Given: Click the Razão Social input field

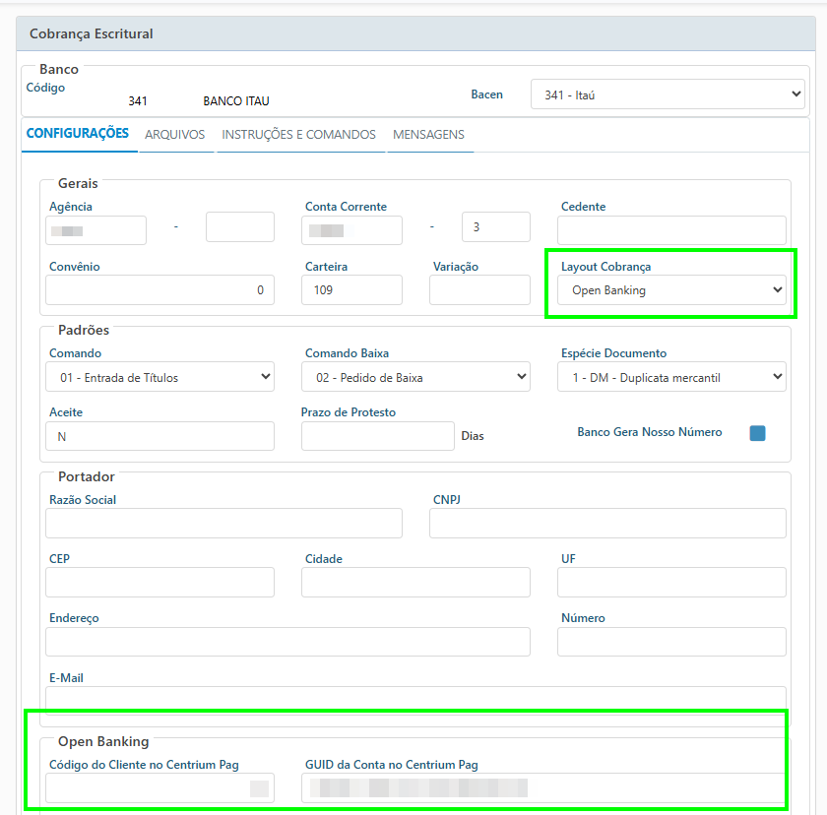Looking at the screenshot, I should pyautogui.click(x=223, y=524).
